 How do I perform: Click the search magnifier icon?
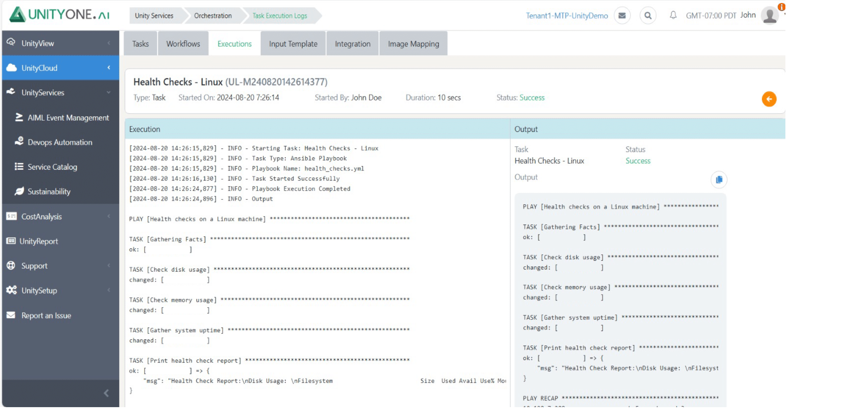[x=648, y=16]
